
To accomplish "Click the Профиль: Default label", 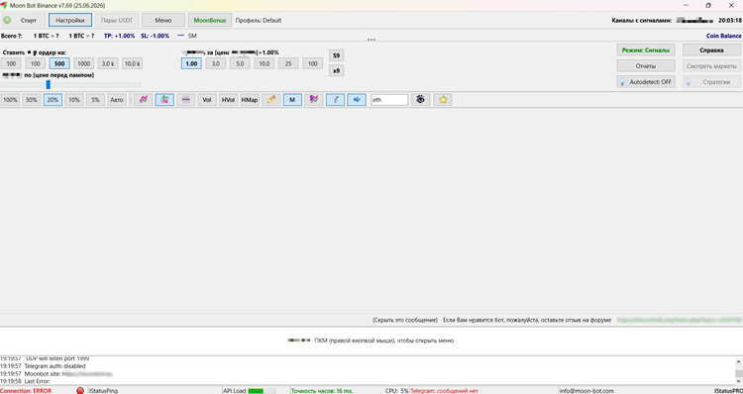I will (259, 21).
